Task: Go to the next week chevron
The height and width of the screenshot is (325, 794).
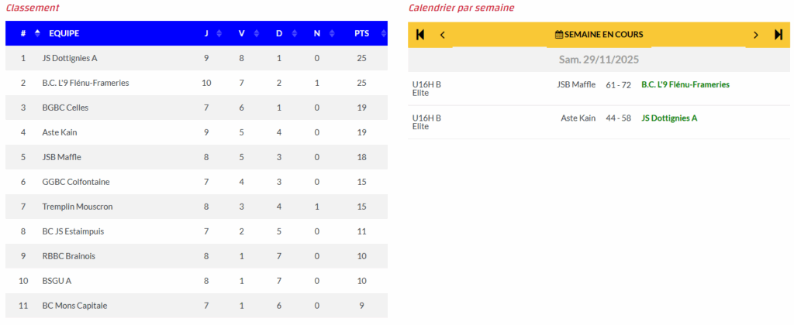Action: [756, 35]
